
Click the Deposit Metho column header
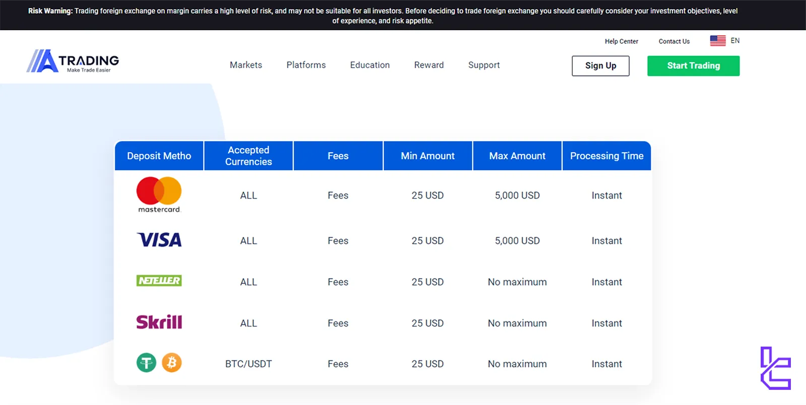tap(159, 156)
